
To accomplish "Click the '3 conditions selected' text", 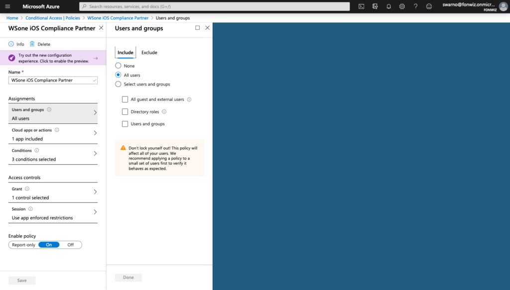I will coord(34,159).
